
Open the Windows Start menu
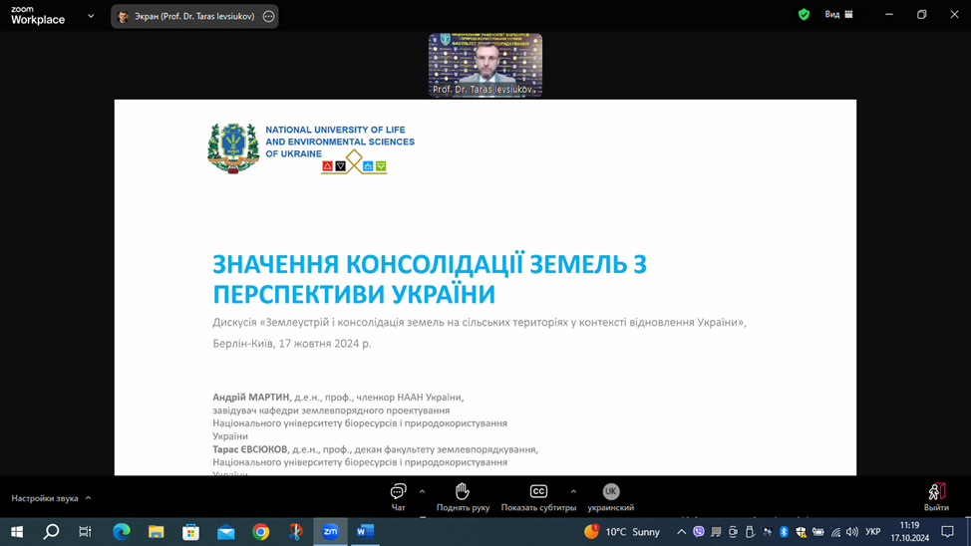[x=17, y=532]
